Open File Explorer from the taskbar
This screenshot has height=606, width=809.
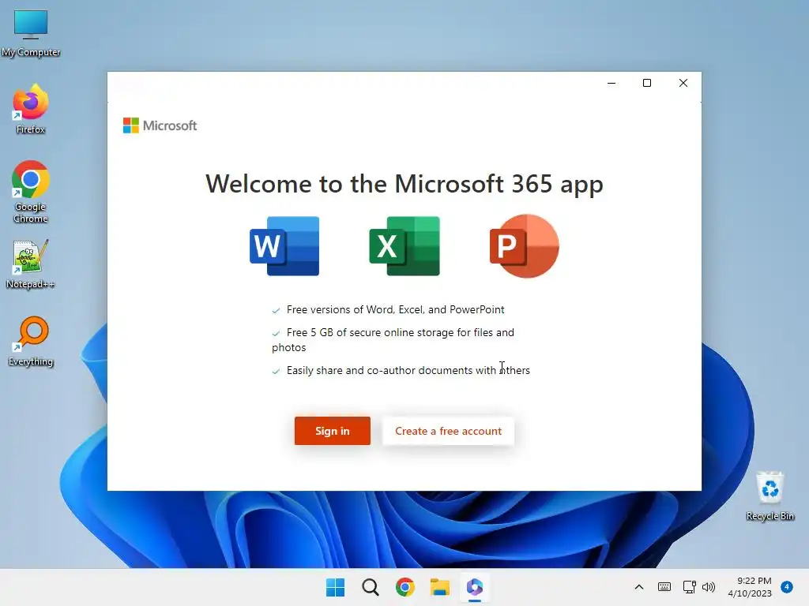click(440, 587)
